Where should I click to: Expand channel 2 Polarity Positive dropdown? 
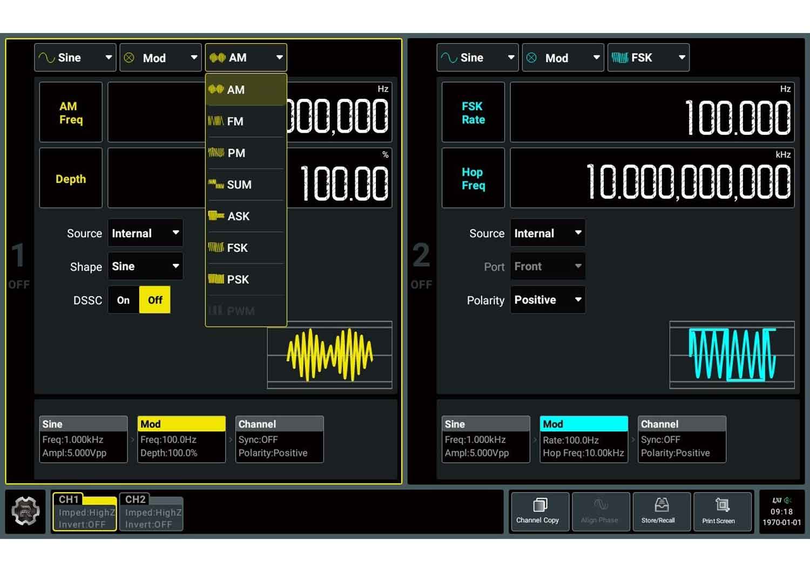tap(548, 299)
